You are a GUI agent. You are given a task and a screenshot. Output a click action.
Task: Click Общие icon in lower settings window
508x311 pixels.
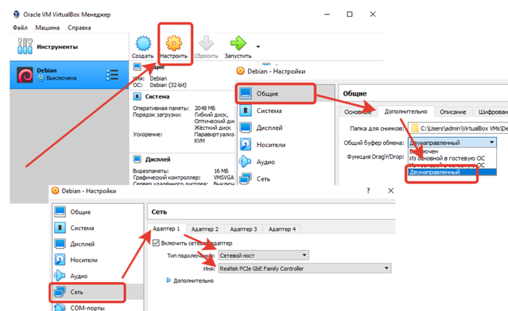coord(60,212)
